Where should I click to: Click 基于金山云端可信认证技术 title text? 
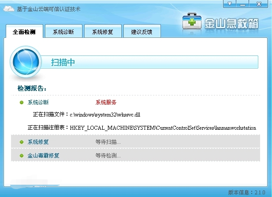pyautogui.click(x=48, y=9)
